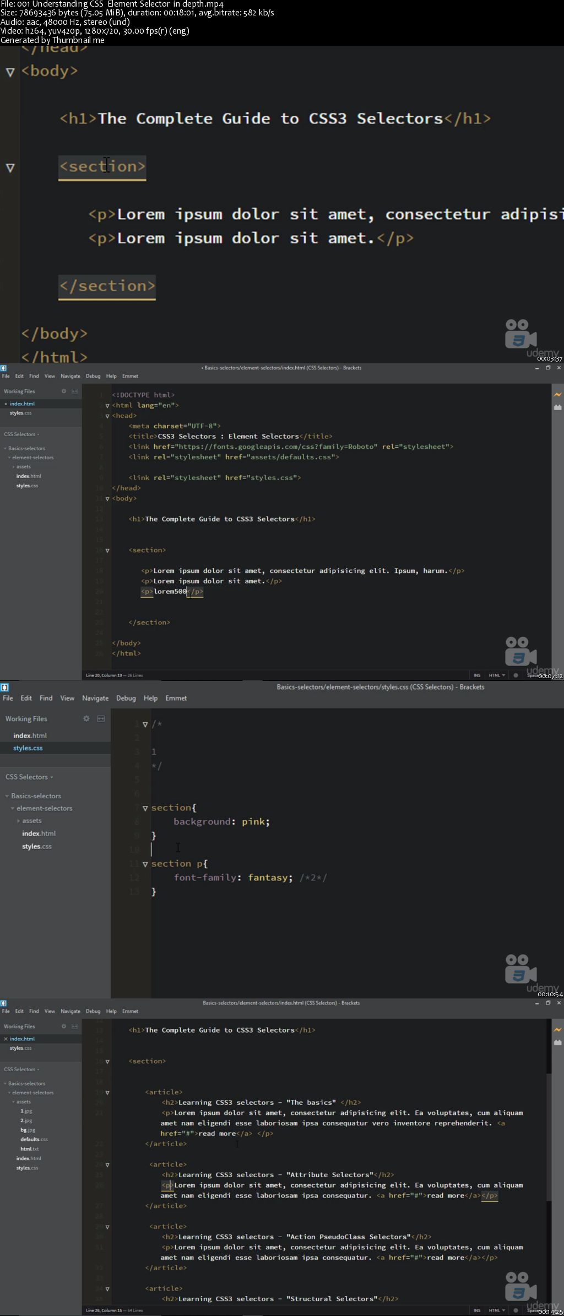Click split-view icon beside Working Files, 00:14:25 frame
The image size is (564, 1316).
[x=74, y=1027]
